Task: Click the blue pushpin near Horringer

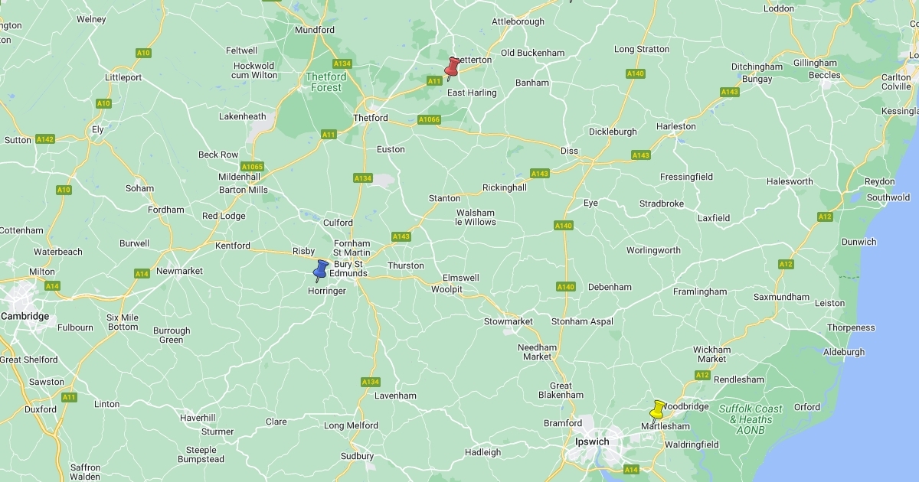Action: [320, 271]
